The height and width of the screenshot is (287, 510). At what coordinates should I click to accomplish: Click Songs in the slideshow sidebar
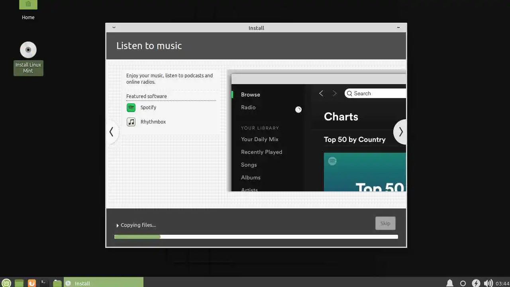(x=249, y=165)
